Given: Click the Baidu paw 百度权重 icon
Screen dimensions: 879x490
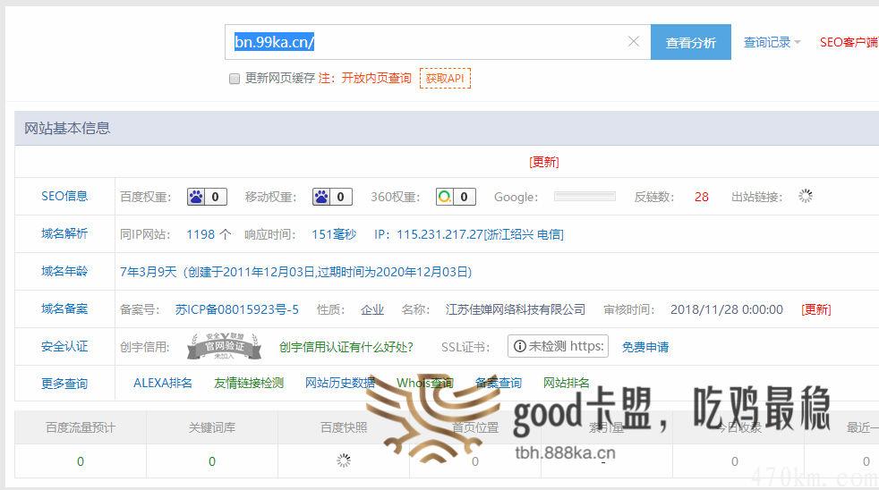Looking at the screenshot, I should 196,197.
